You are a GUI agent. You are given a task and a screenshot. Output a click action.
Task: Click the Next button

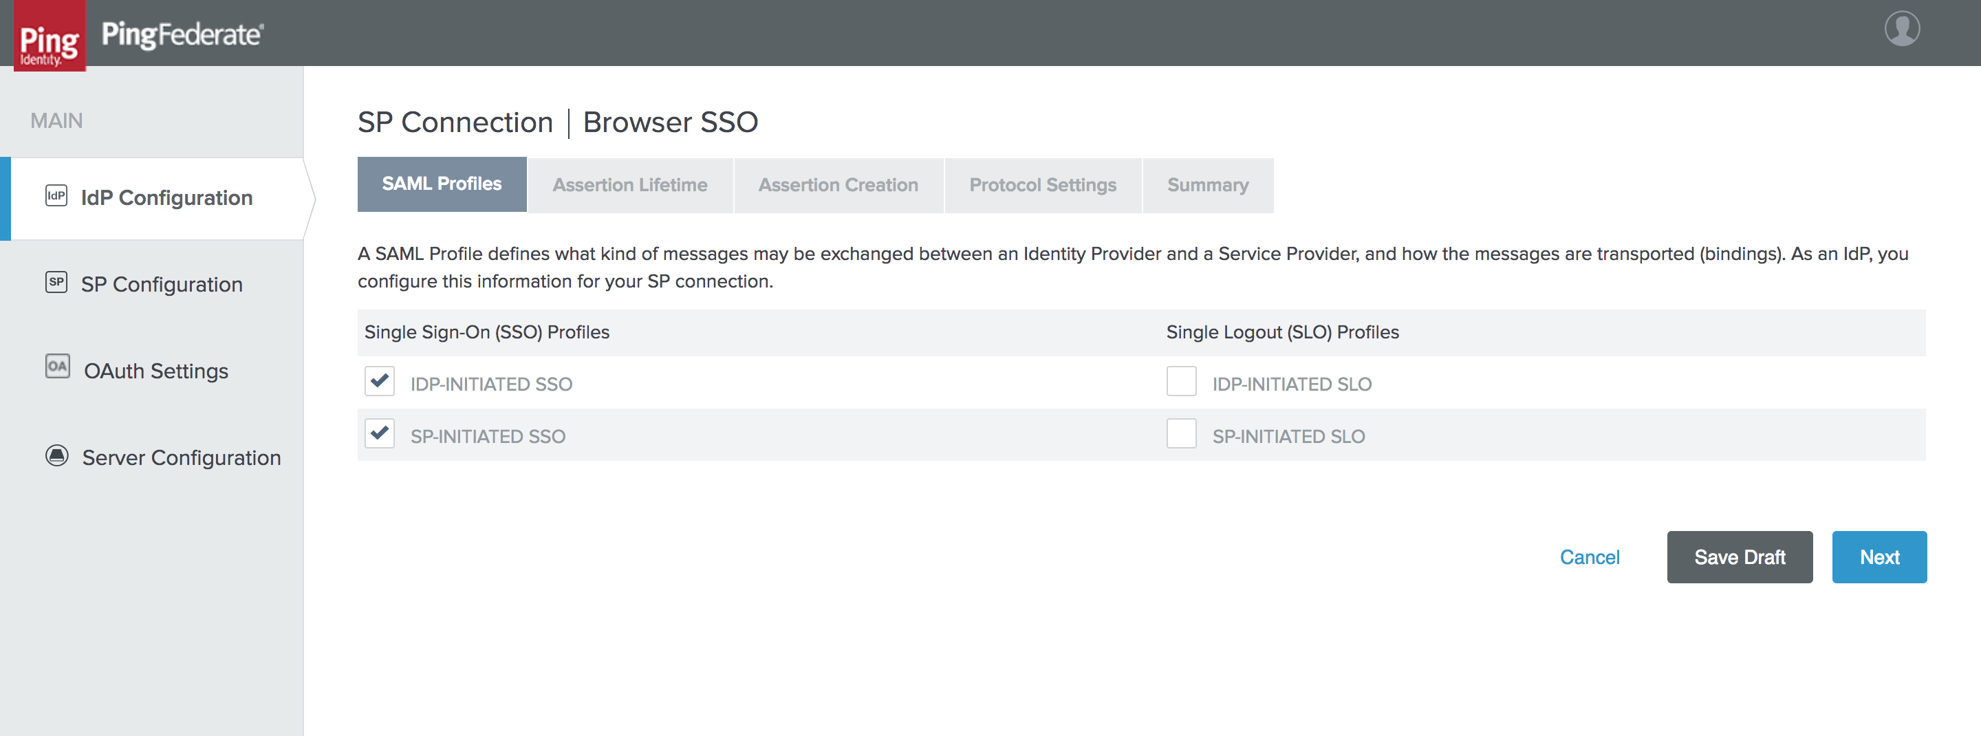pos(1879,558)
